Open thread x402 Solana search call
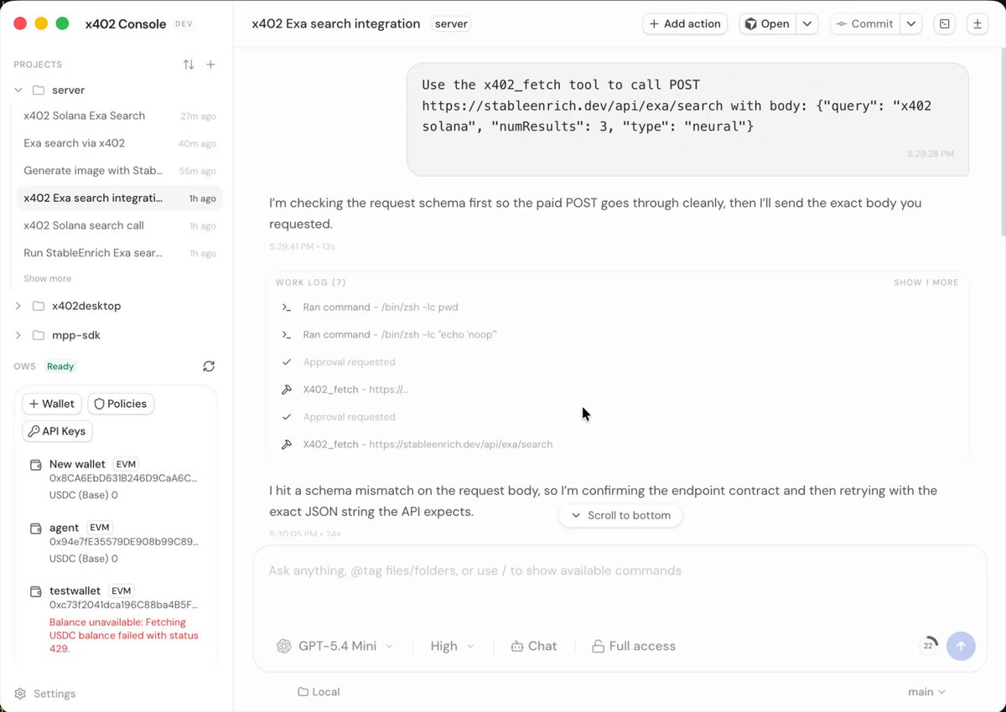 click(x=119, y=225)
